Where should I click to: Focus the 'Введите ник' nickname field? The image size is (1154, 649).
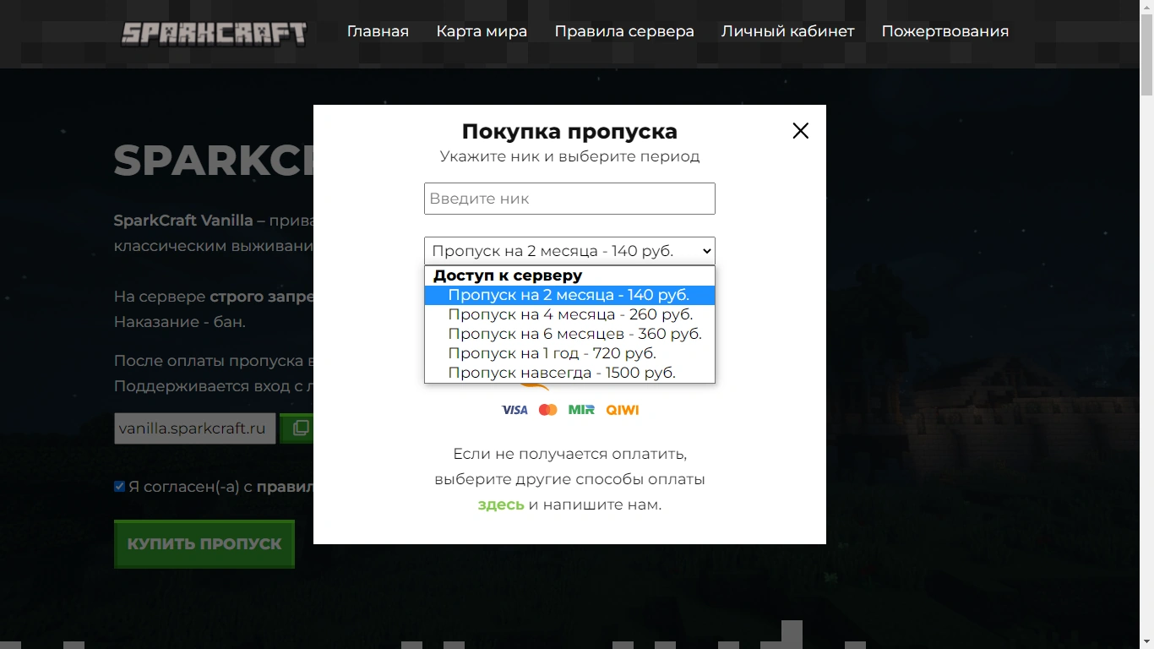569,199
